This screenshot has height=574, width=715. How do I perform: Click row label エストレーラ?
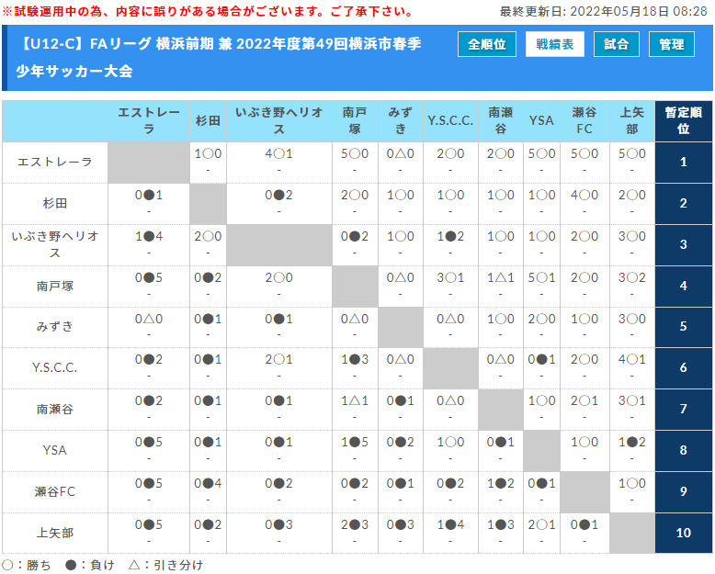click(55, 163)
